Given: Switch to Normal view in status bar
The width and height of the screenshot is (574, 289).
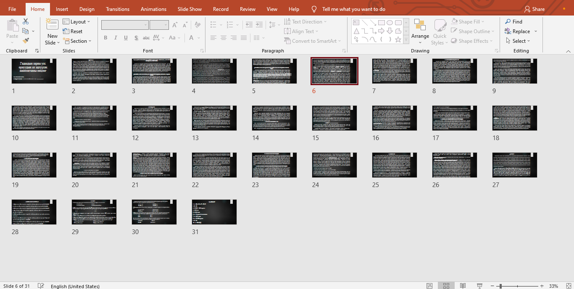Looking at the screenshot, I should (429, 286).
